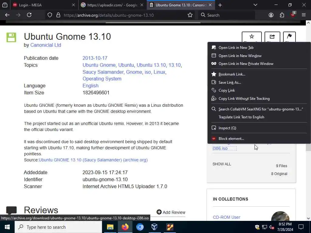
Task: Open the English language link
Action: click(91, 86)
